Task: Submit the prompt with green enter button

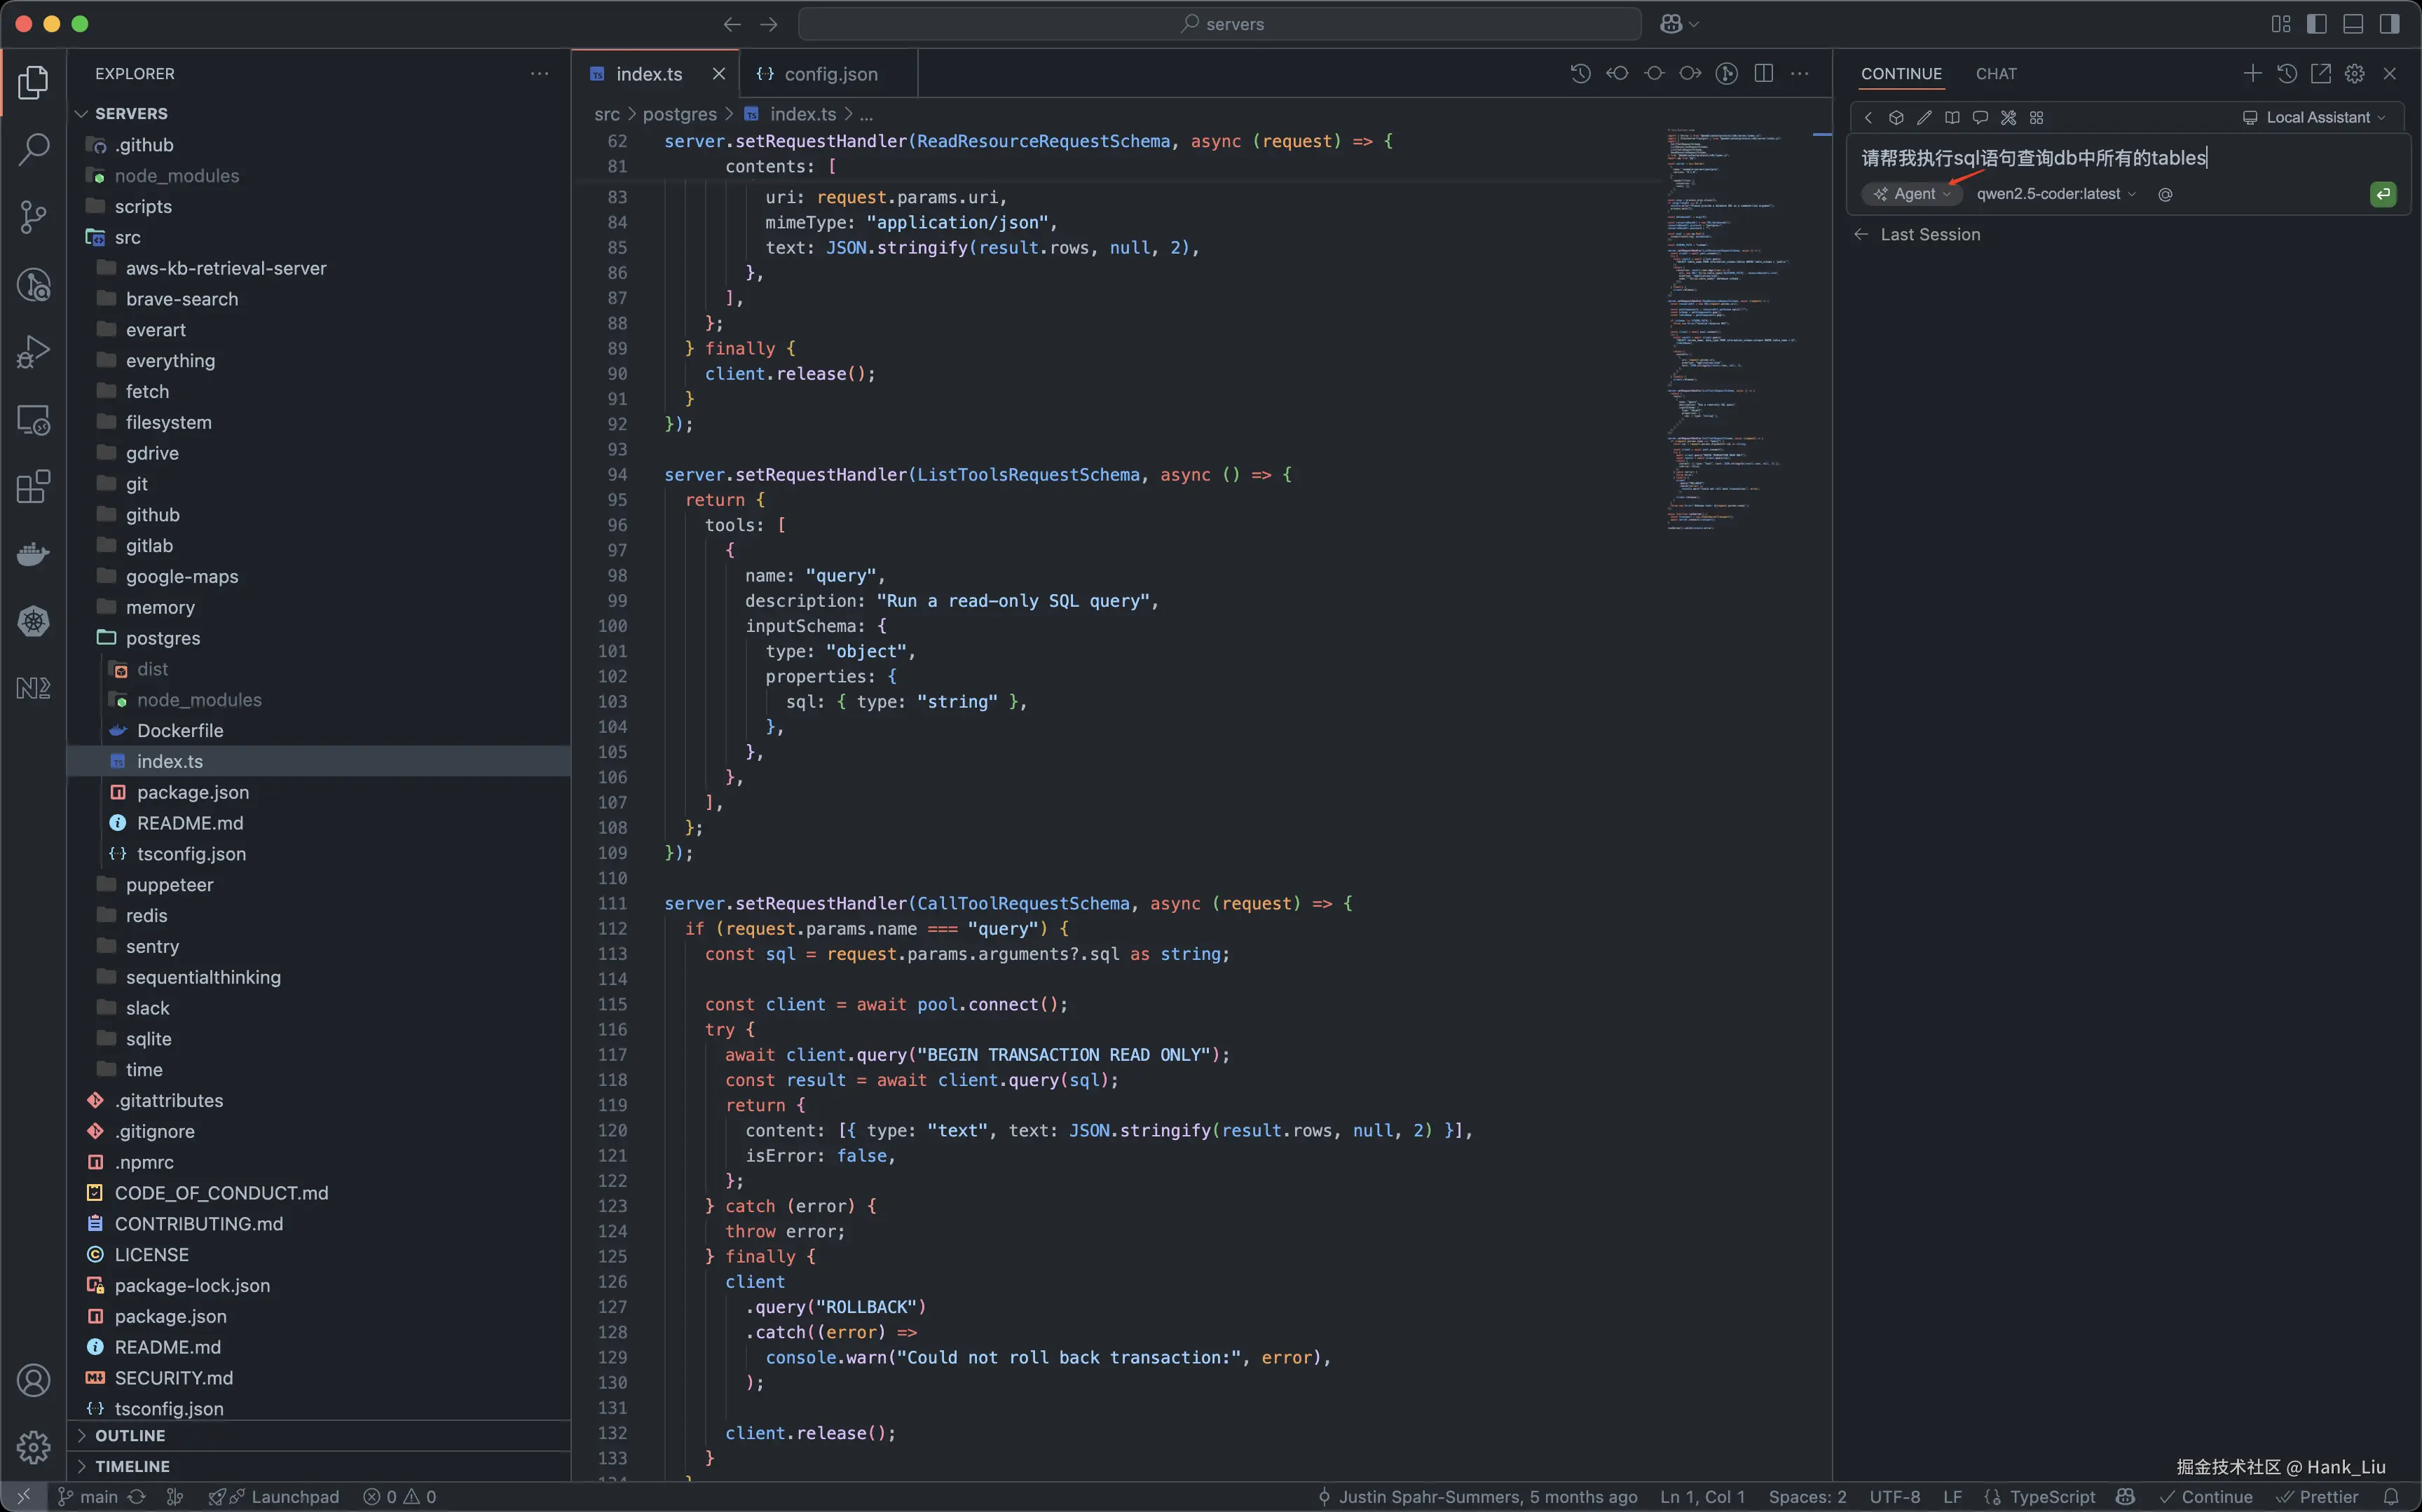Action: (x=2383, y=194)
